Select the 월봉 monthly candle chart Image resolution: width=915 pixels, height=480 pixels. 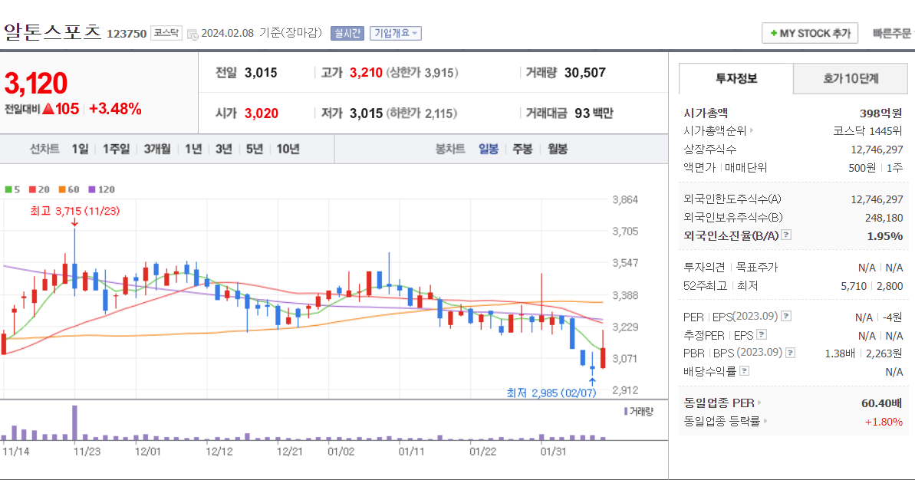[558, 150]
